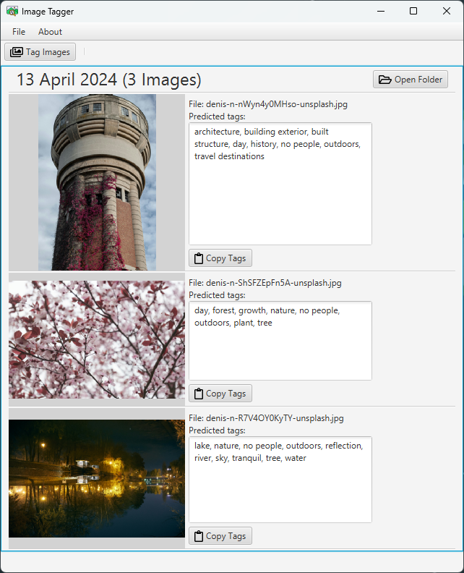Open the File menu

(x=19, y=32)
